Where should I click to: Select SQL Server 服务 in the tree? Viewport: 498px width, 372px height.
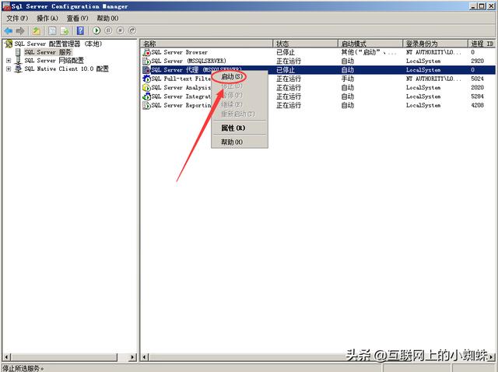pyautogui.click(x=48, y=52)
